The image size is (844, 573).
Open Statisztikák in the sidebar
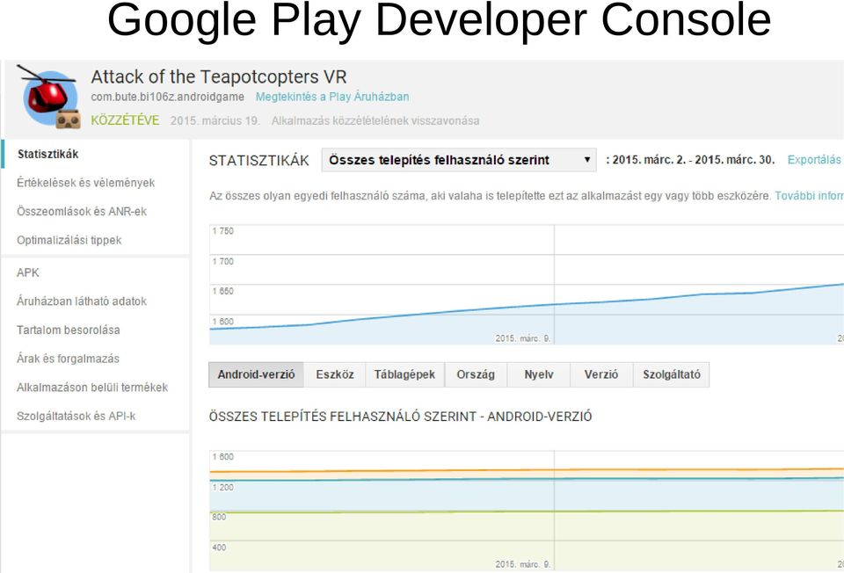tap(47, 155)
